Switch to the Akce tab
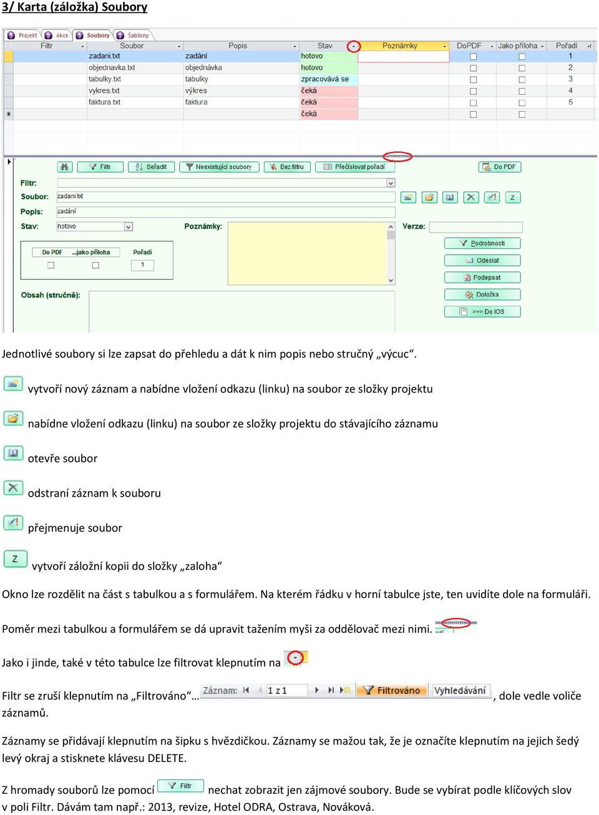The height and width of the screenshot is (815, 599). (57, 36)
